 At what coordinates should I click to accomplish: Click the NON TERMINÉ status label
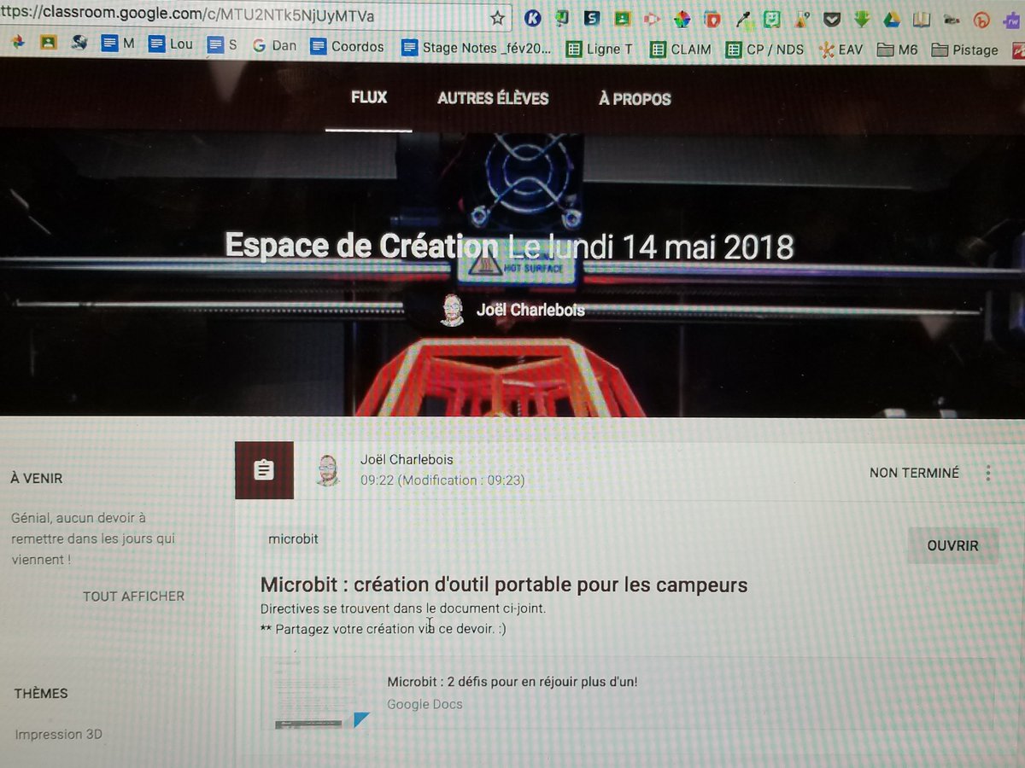click(x=914, y=473)
